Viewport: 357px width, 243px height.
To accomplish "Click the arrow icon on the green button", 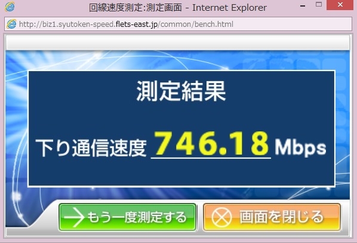I will pyautogui.click(x=75, y=217).
